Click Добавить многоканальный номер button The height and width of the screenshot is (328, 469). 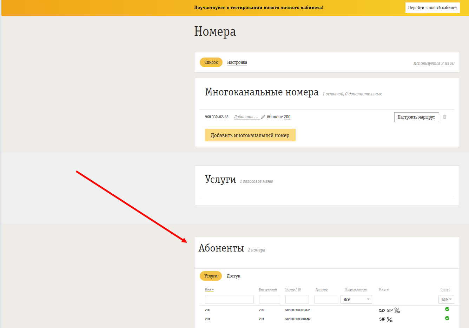[250, 135]
